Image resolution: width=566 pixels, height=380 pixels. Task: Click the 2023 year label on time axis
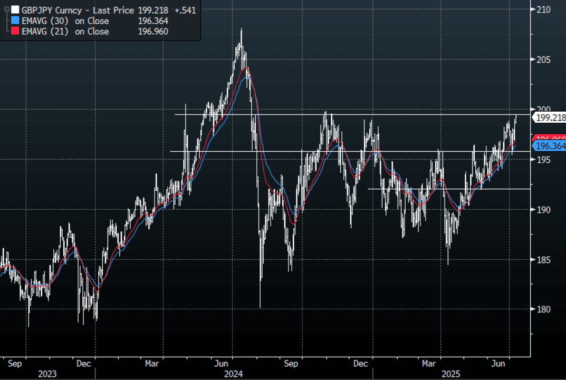click(47, 374)
